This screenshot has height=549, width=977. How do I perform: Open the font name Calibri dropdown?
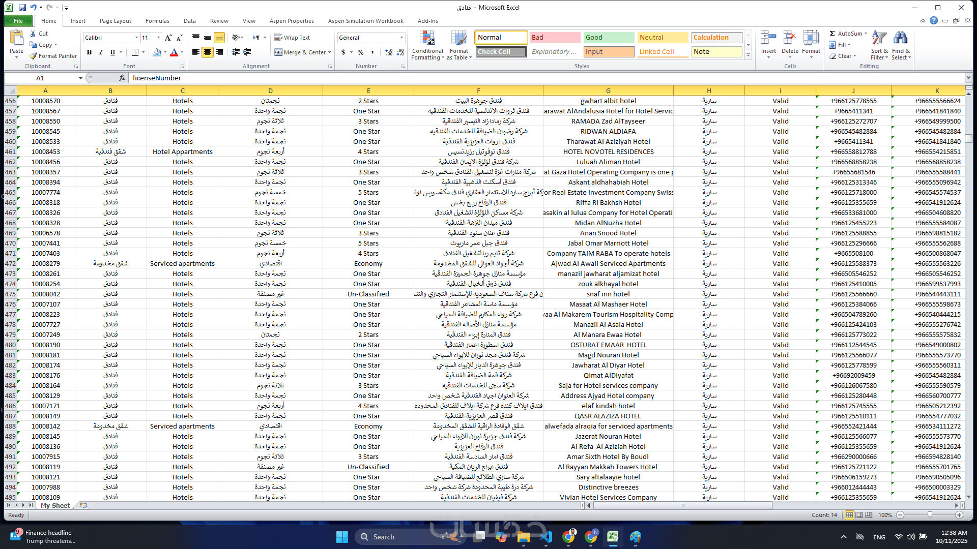point(136,38)
